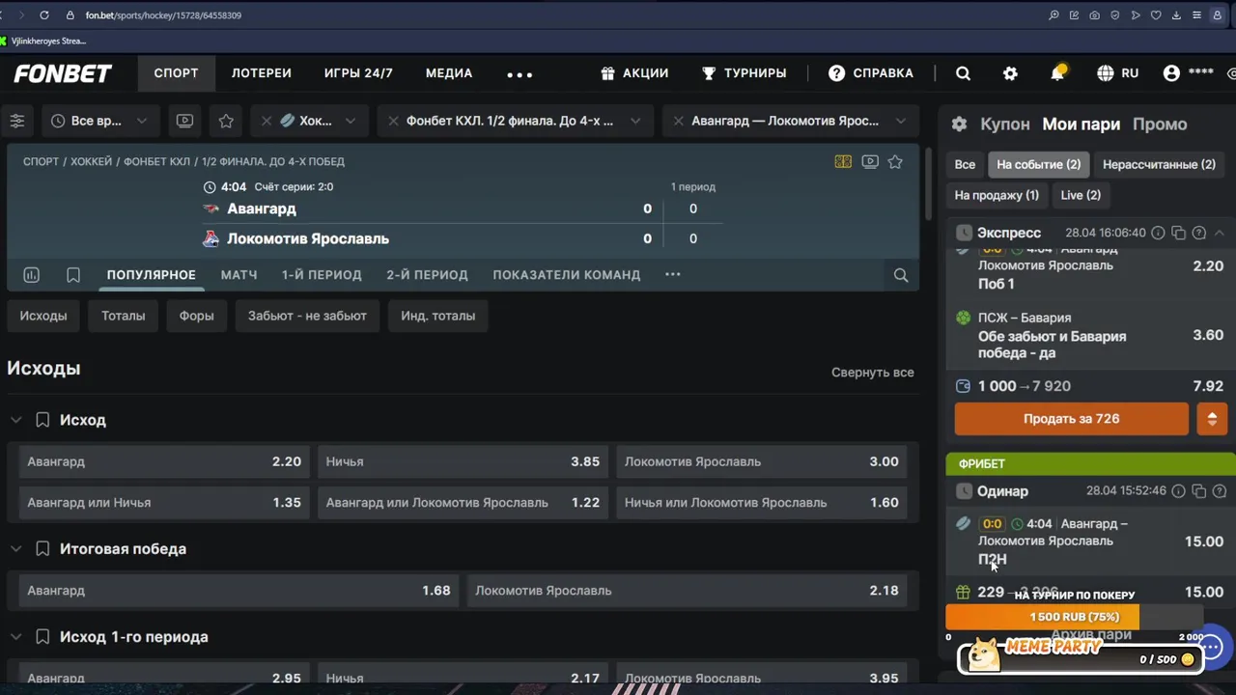Expand the Авангард — Локомотив event dropdown
The image size is (1236, 695).
pos(901,121)
